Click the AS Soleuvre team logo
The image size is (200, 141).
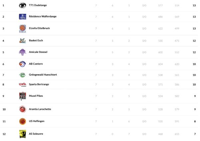pos(22,134)
